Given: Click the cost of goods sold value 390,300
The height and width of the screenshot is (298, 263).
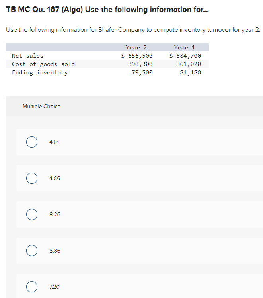Looking at the screenshot, I should tap(140, 64).
